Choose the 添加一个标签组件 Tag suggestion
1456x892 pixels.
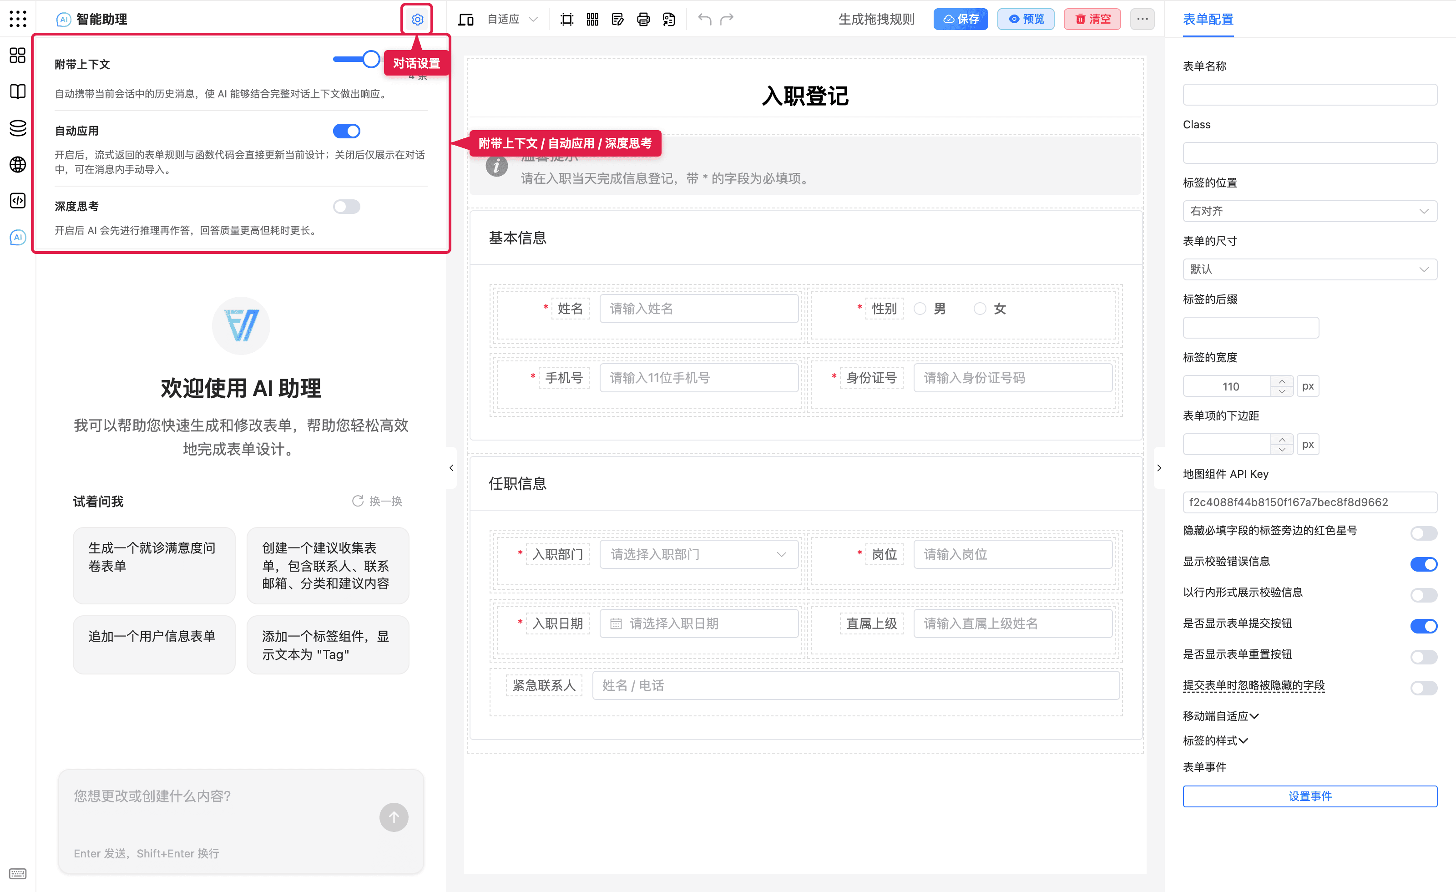pyautogui.click(x=327, y=645)
